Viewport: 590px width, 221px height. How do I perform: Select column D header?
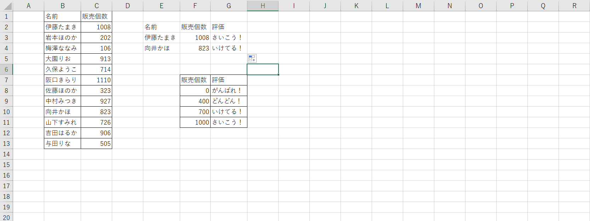coord(128,6)
